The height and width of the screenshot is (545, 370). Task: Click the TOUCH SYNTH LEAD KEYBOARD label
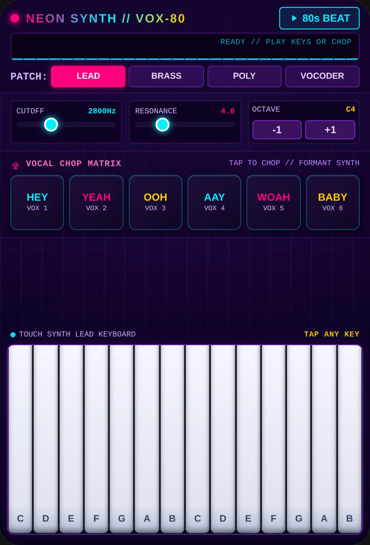pos(77,334)
